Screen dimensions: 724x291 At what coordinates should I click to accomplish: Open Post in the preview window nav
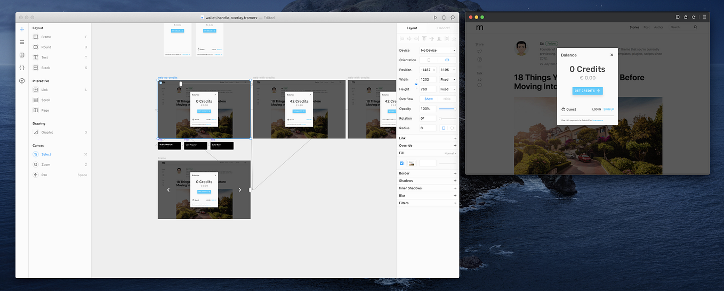[647, 27]
